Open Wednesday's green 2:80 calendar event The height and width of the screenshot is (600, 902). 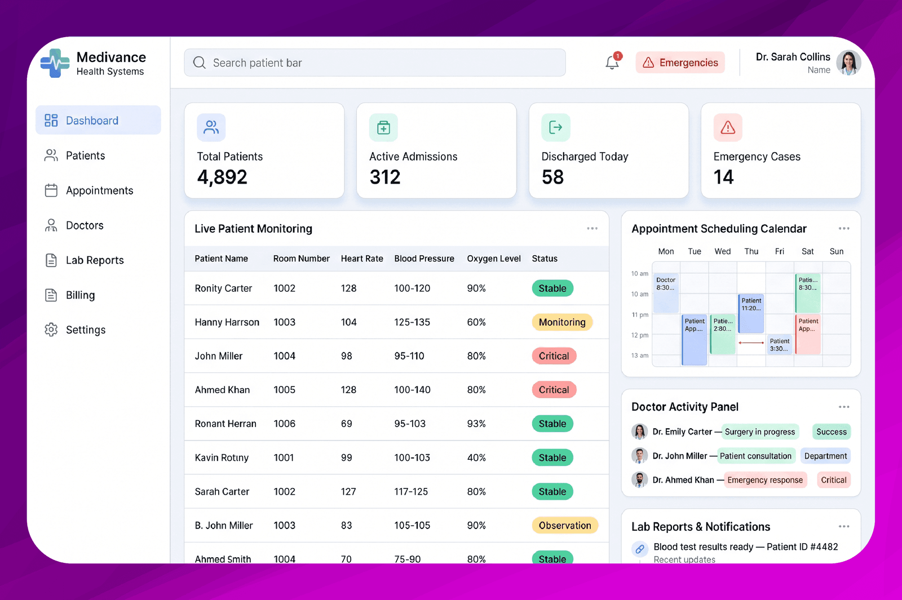723,334
